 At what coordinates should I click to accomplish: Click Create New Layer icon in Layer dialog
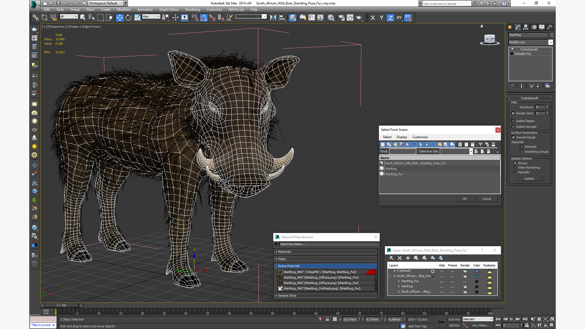coord(392,258)
